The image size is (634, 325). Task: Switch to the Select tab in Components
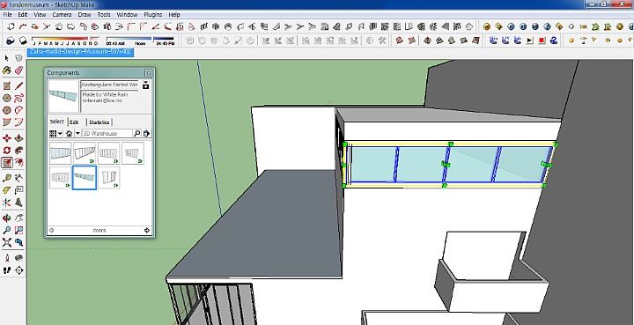click(56, 122)
